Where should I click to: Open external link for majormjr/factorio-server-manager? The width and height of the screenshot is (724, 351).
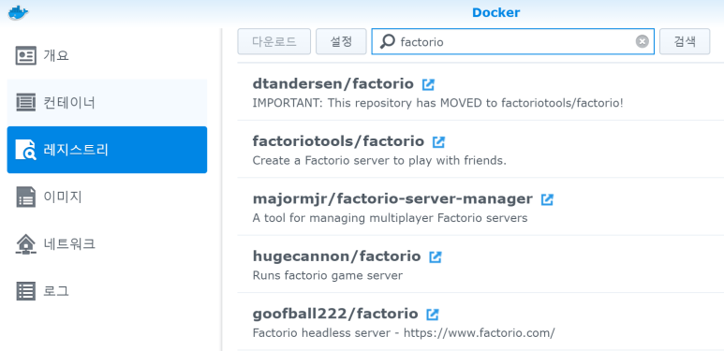[547, 199]
